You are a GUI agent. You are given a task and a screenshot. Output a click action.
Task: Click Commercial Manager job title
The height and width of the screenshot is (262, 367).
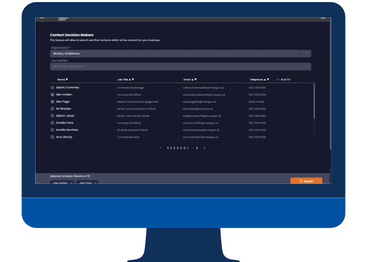click(131, 88)
